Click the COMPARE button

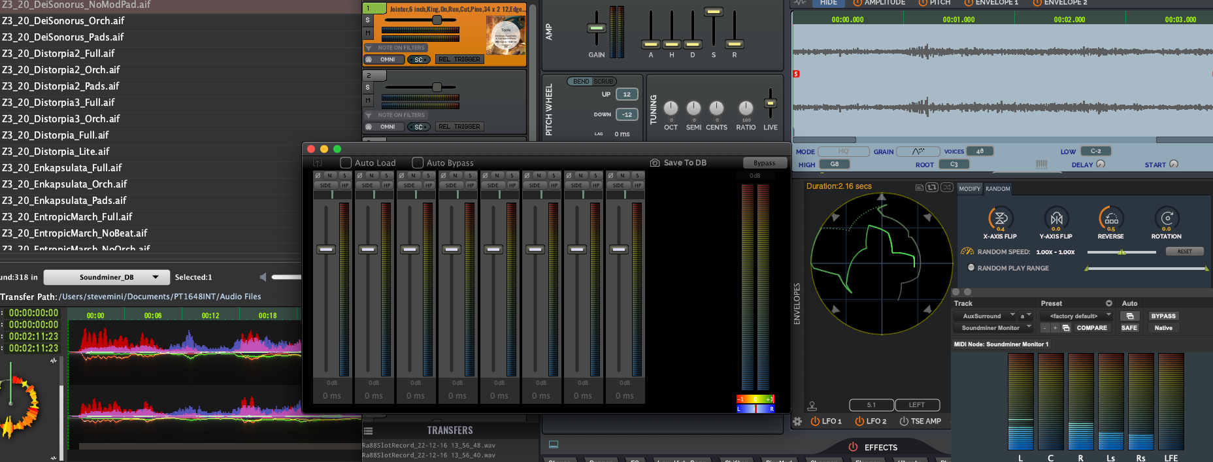coord(1091,328)
